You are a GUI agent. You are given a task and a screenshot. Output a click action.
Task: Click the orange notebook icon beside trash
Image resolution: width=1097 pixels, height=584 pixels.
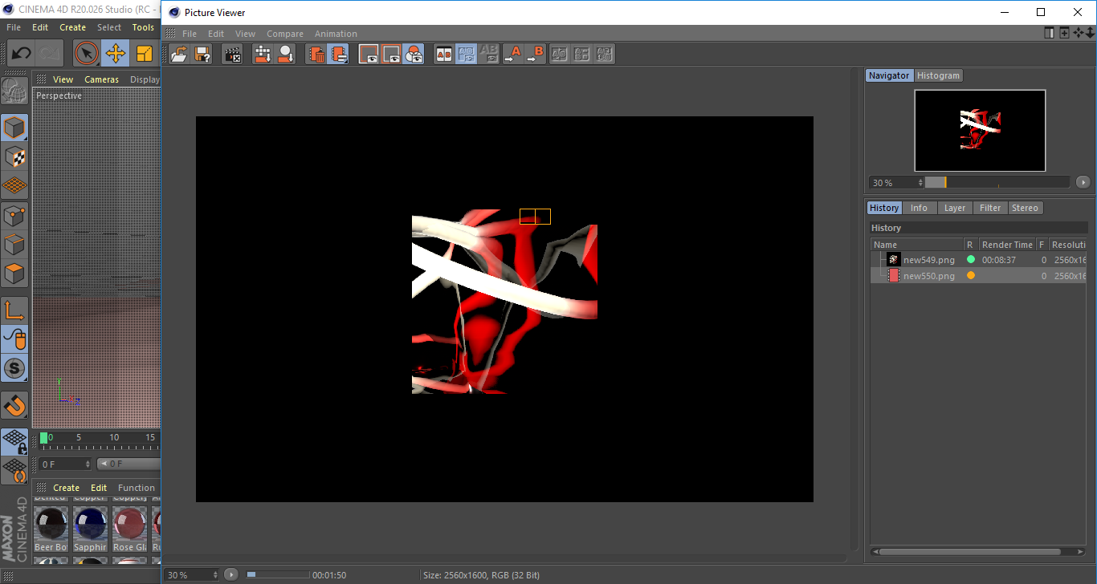click(x=338, y=55)
